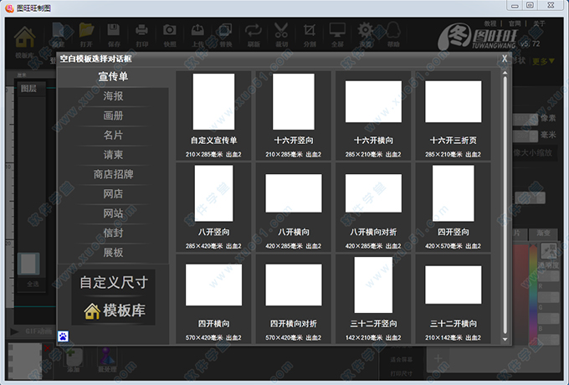Click the GIF动画 play triangle
The width and height of the screenshot is (569, 385).
coord(15,331)
